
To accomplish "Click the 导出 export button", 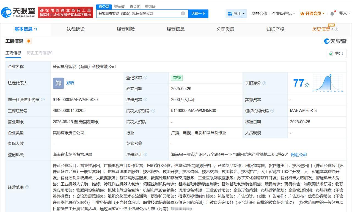I will coord(336,53).
